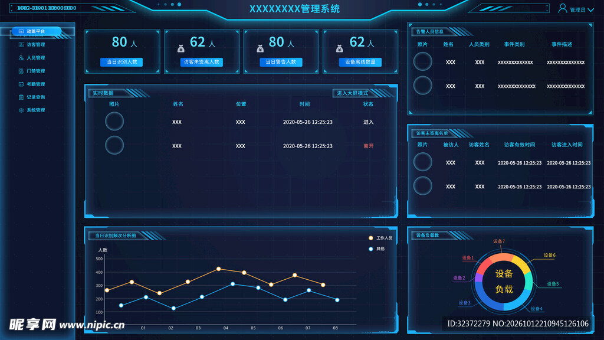Click the 考勤管理 calendar icon

click(x=21, y=84)
